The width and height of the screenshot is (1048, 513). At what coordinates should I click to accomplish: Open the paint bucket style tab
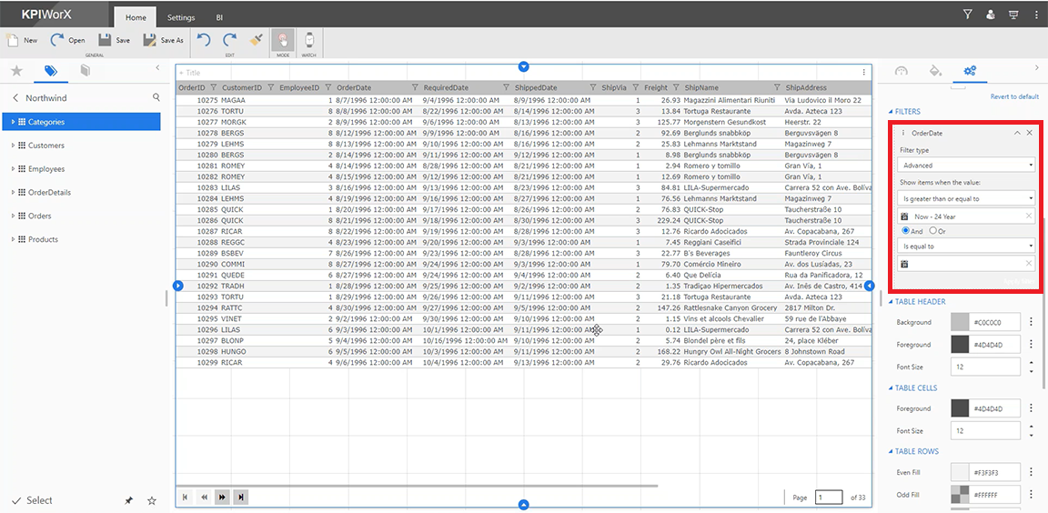pyautogui.click(x=936, y=70)
